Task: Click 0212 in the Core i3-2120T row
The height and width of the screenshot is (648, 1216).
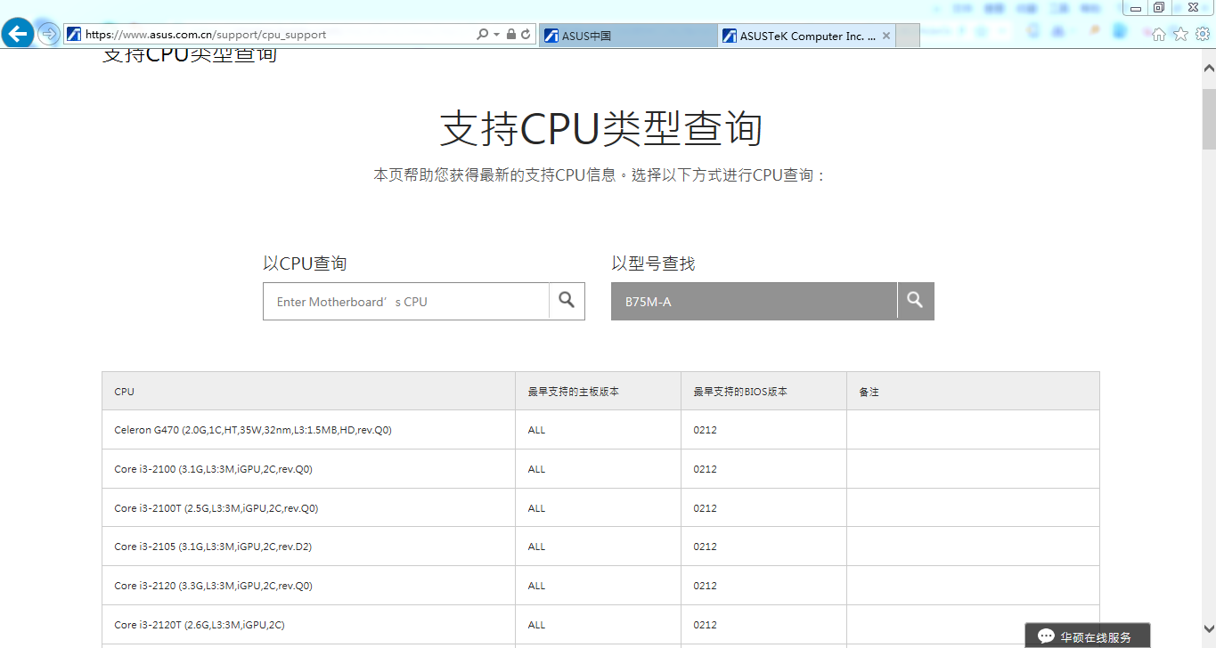Action: (705, 625)
